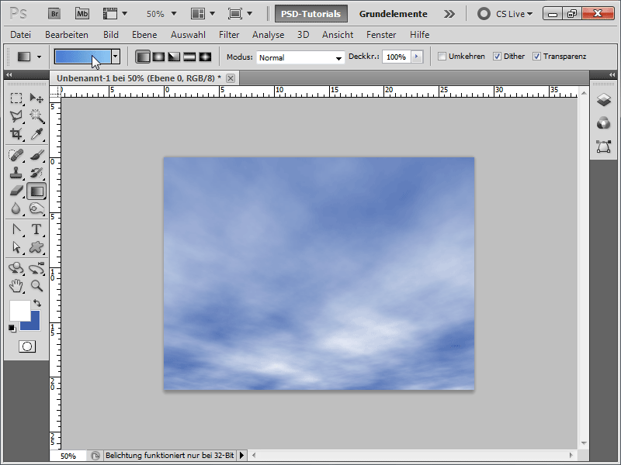This screenshot has height=465, width=621.
Task: Swap foreground and background colors
Action: [x=37, y=303]
